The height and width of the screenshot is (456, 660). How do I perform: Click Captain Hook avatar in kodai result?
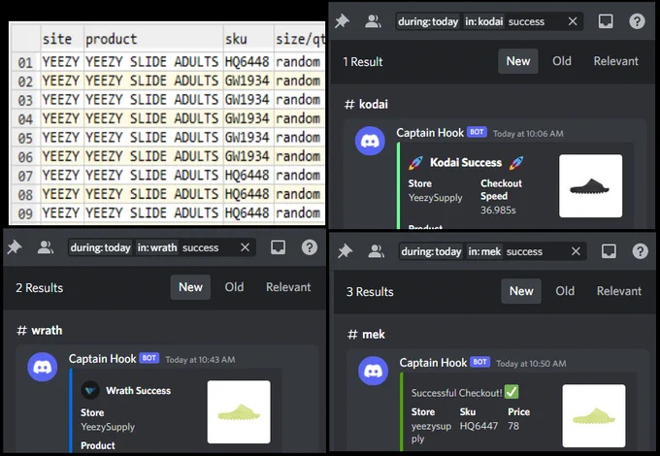coord(370,141)
